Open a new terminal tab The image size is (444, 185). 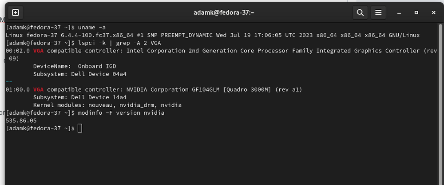[x=16, y=12]
